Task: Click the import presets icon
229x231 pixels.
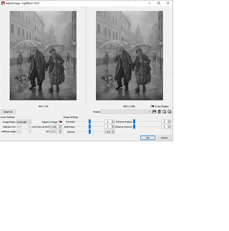Action: pos(164,112)
